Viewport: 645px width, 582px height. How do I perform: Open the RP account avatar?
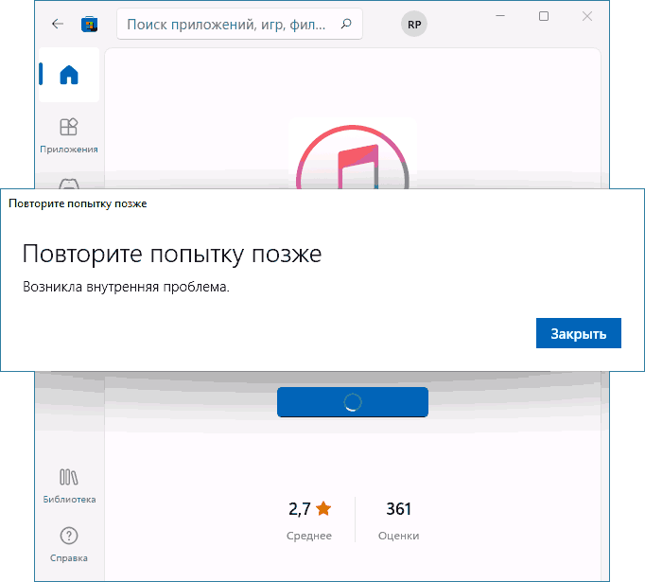coord(414,25)
